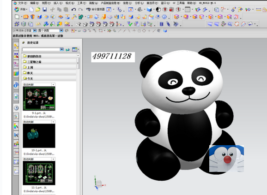
Task: Open the Roles sidebar tab with people icon
Action: (16, 144)
